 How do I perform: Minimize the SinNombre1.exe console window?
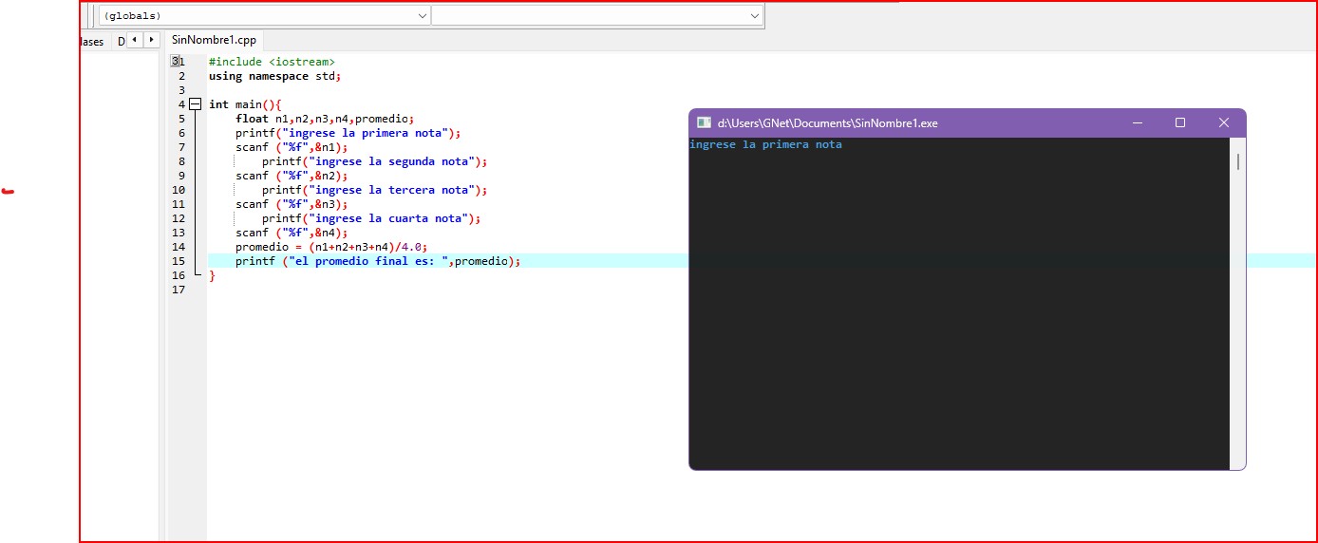1137,122
